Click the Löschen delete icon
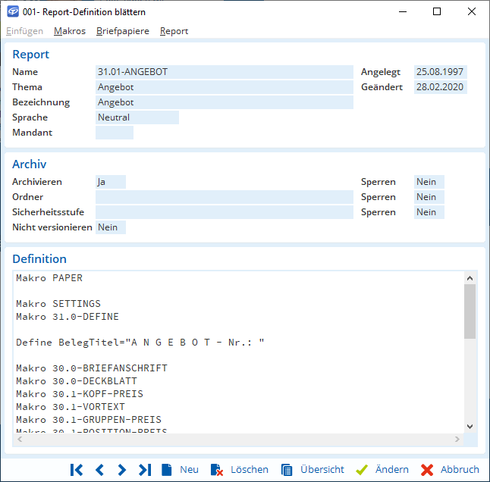Viewport: 490px width, 482px height. 216,470
